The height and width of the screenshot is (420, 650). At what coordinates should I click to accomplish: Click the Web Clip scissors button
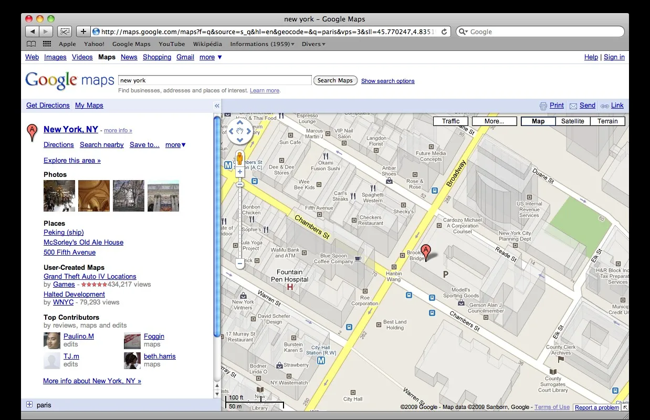[x=65, y=31]
